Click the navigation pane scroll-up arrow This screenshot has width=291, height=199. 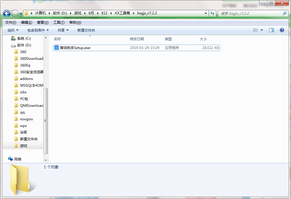click(46, 38)
